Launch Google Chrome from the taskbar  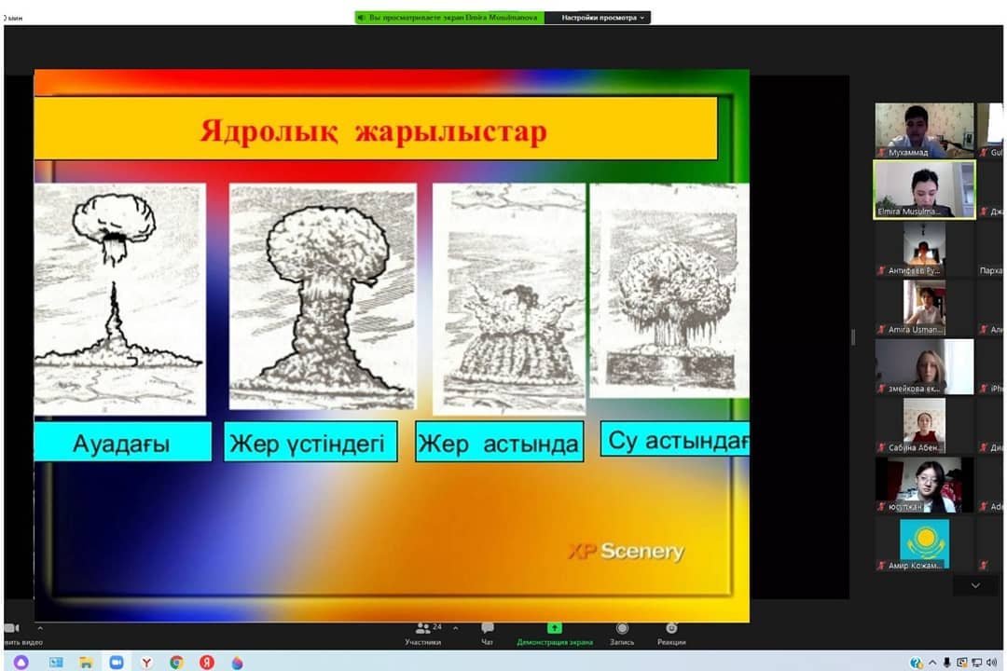tap(176, 663)
